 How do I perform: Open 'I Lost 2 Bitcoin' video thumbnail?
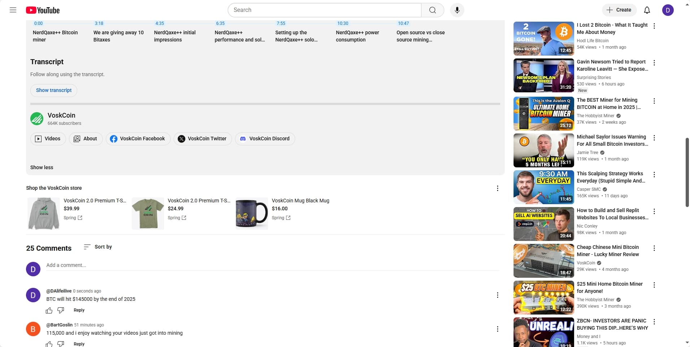[543, 39]
